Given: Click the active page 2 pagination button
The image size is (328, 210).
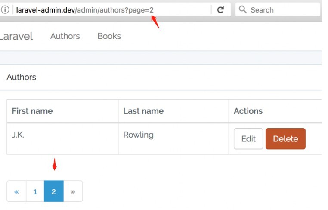Looking at the screenshot, I should [54, 191].
